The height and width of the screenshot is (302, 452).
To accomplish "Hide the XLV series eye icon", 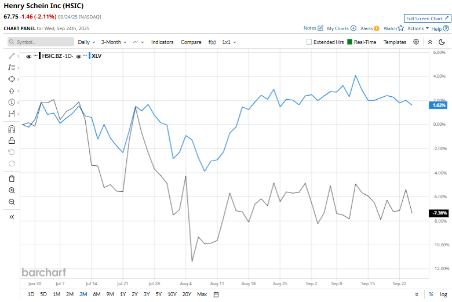I will coord(78,57).
